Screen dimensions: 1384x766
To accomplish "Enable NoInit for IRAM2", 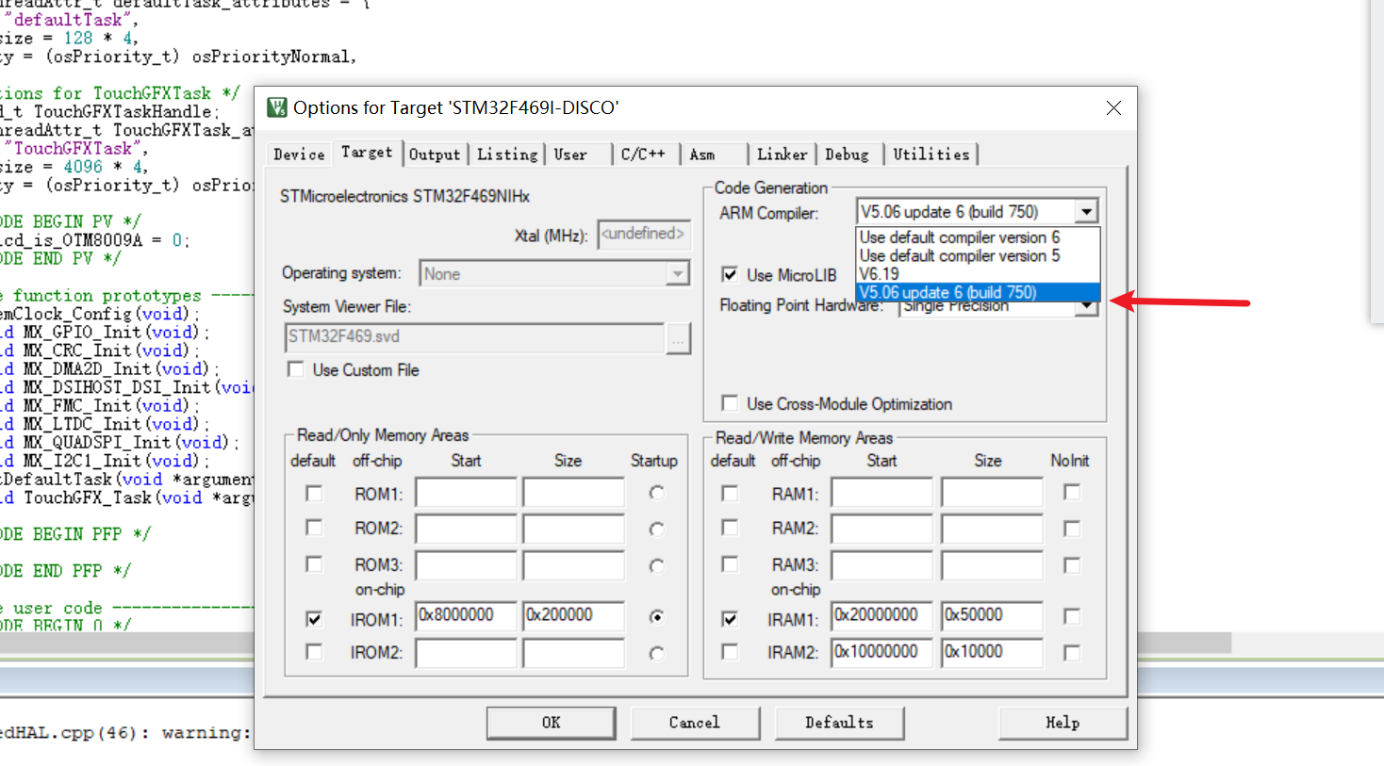I will pyautogui.click(x=1072, y=653).
